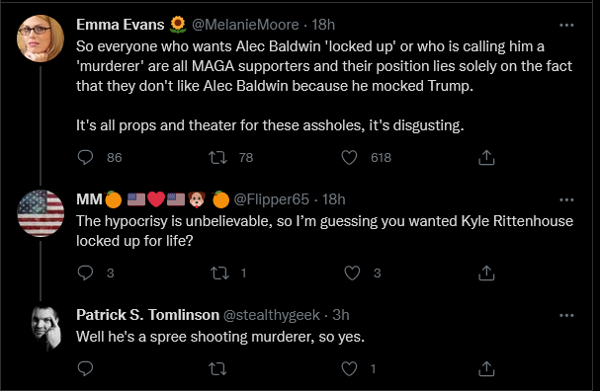Open Emma Evans' profile name link
The height and width of the screenshot is (391, 600).
(x=121, y=25)
